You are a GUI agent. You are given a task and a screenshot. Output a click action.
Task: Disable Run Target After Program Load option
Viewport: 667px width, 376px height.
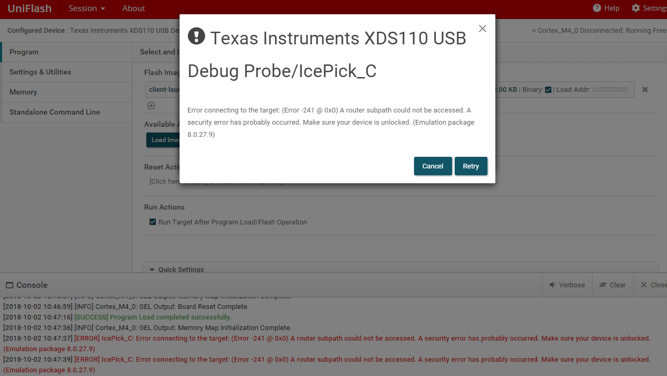click(x=153, y=222)
